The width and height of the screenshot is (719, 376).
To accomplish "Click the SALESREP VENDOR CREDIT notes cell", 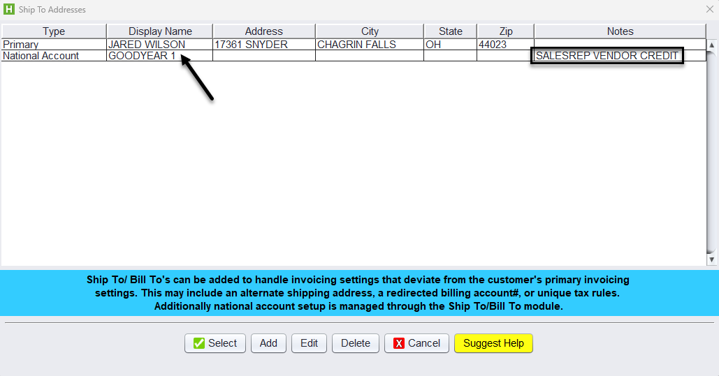I will (x=607, y=56).
